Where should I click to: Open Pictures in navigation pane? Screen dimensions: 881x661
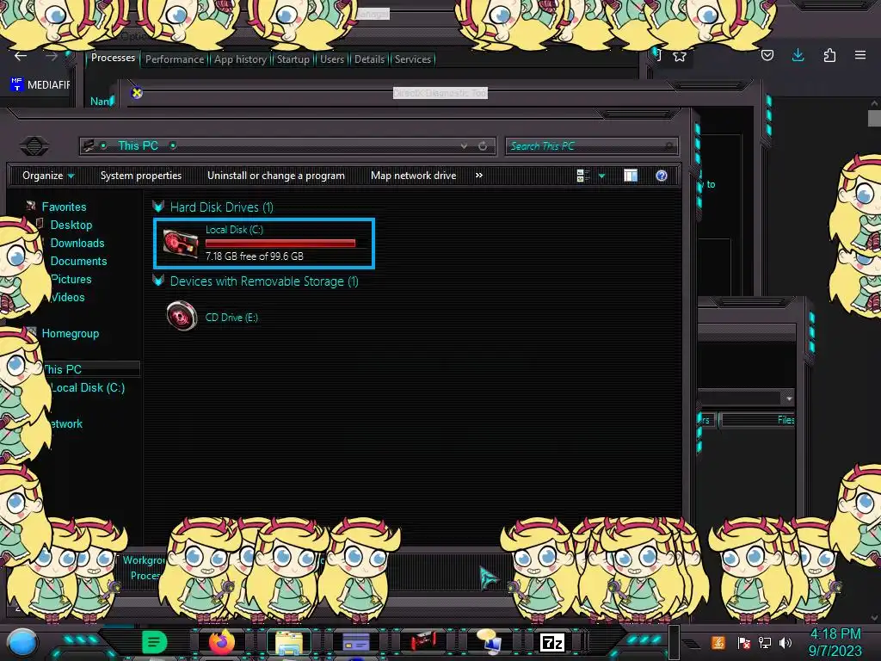71,279
